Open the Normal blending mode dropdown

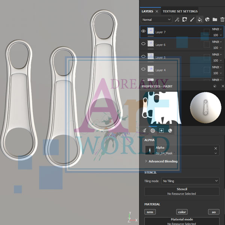pos(156,19)
